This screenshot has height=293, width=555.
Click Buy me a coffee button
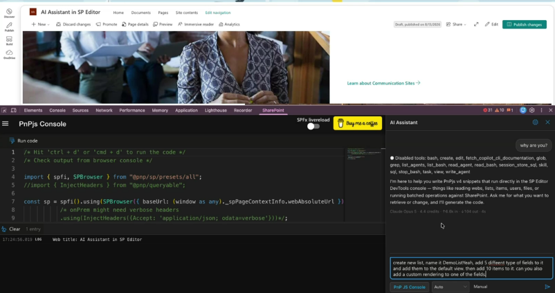point(358,123)
